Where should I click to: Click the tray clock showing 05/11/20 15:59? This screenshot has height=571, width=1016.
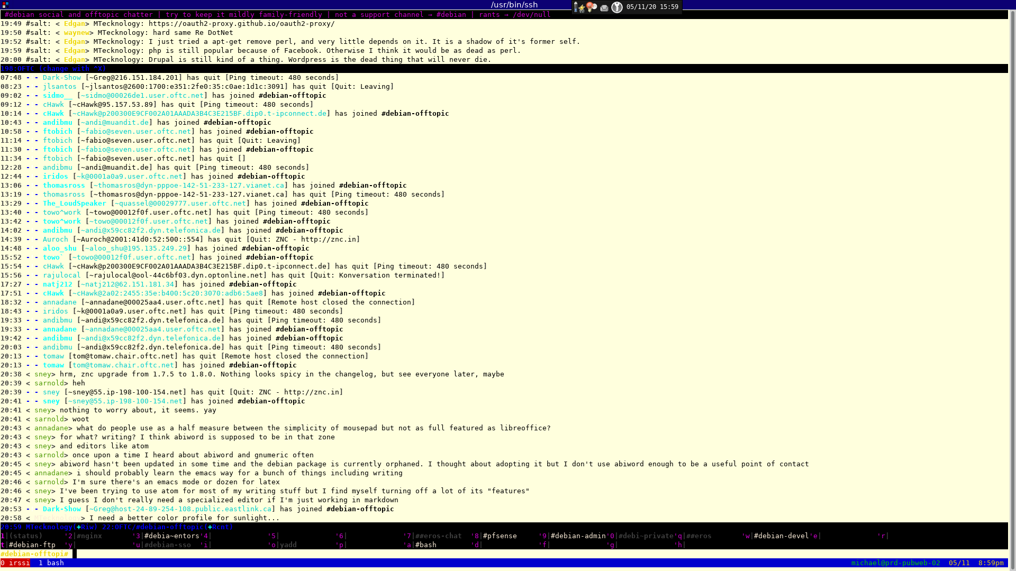[652, 7]
